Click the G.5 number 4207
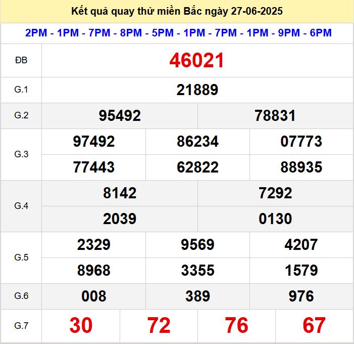Screen dimensions: 354x344 coord(301,244)
